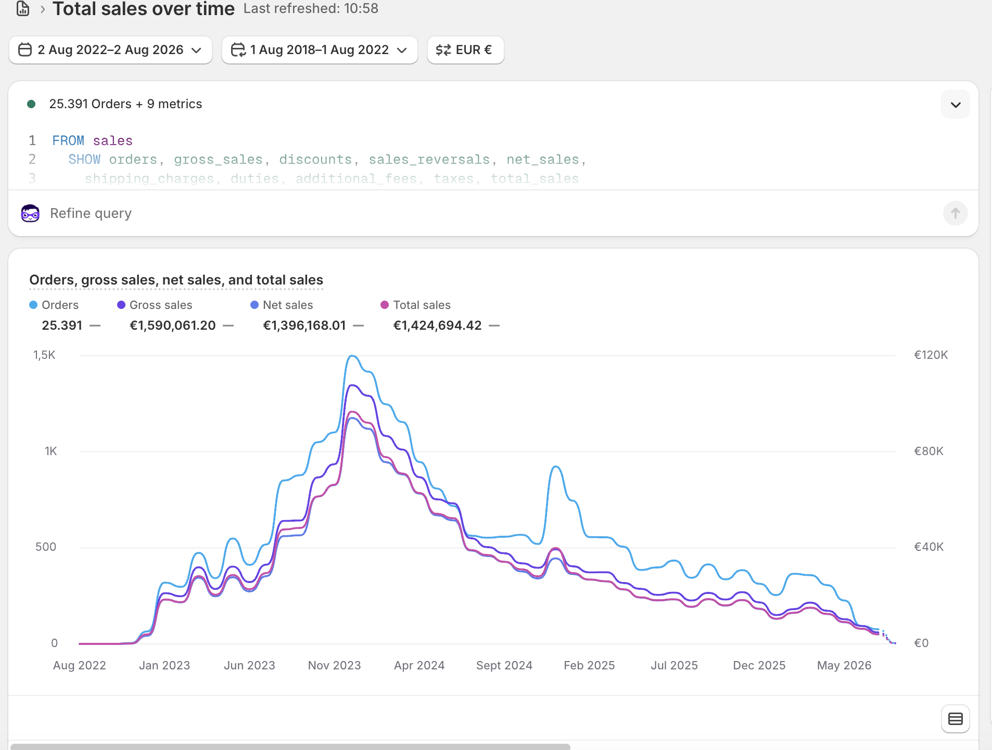Expand the query editor with chevron
Screen dimensions: 992x750
click(x=955, y=105)
